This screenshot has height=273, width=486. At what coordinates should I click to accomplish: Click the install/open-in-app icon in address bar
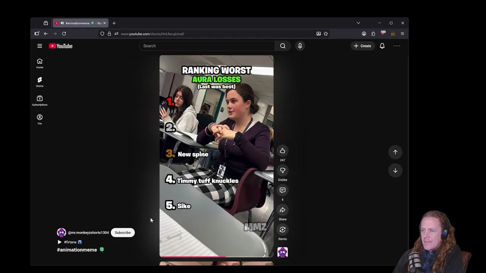click(319, 34)
